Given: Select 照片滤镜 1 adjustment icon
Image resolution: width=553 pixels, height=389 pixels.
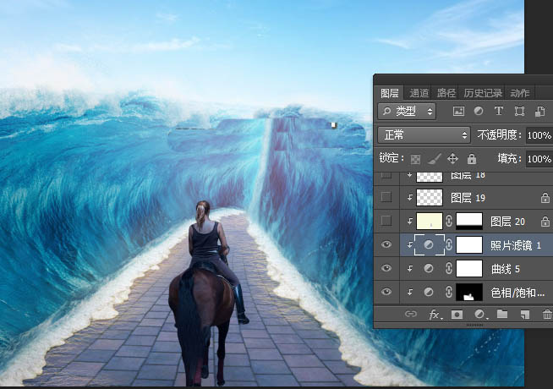Looking at the screenshot, I should tap(429, 244).
